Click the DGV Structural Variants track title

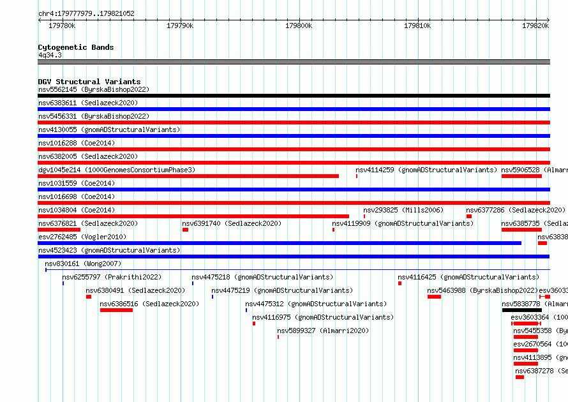pyautogui.click(x=89, y=82)
